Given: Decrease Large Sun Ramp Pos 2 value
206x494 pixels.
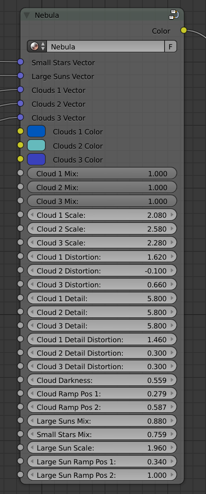Looking at the screenshot, I should click(x=32, y=475).
